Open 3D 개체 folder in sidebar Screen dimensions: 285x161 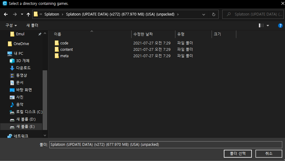23,61
